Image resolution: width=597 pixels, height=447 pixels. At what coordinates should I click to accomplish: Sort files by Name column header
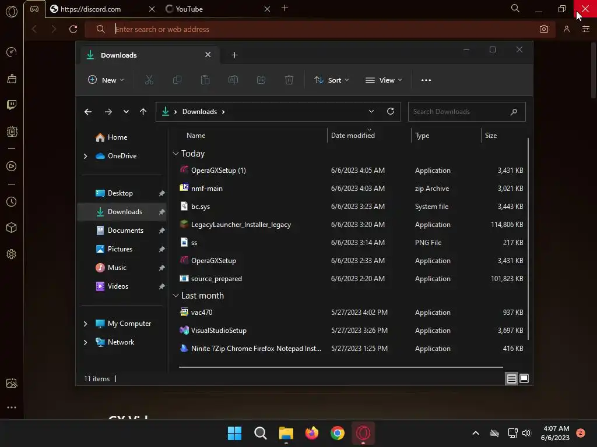(x=196, y=135)
